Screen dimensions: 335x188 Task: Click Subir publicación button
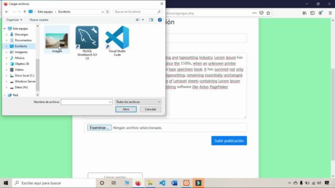click(229, 140)
